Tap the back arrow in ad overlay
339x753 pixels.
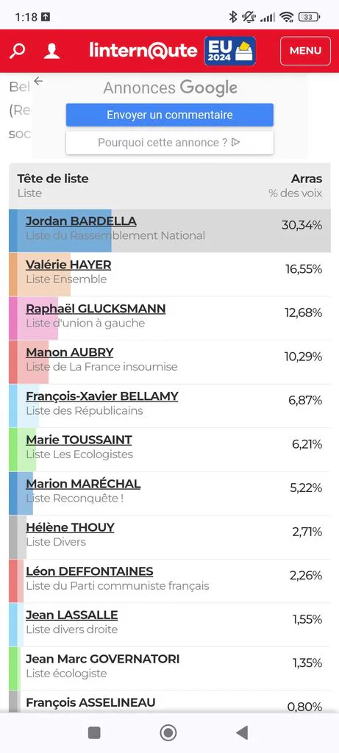38,82
